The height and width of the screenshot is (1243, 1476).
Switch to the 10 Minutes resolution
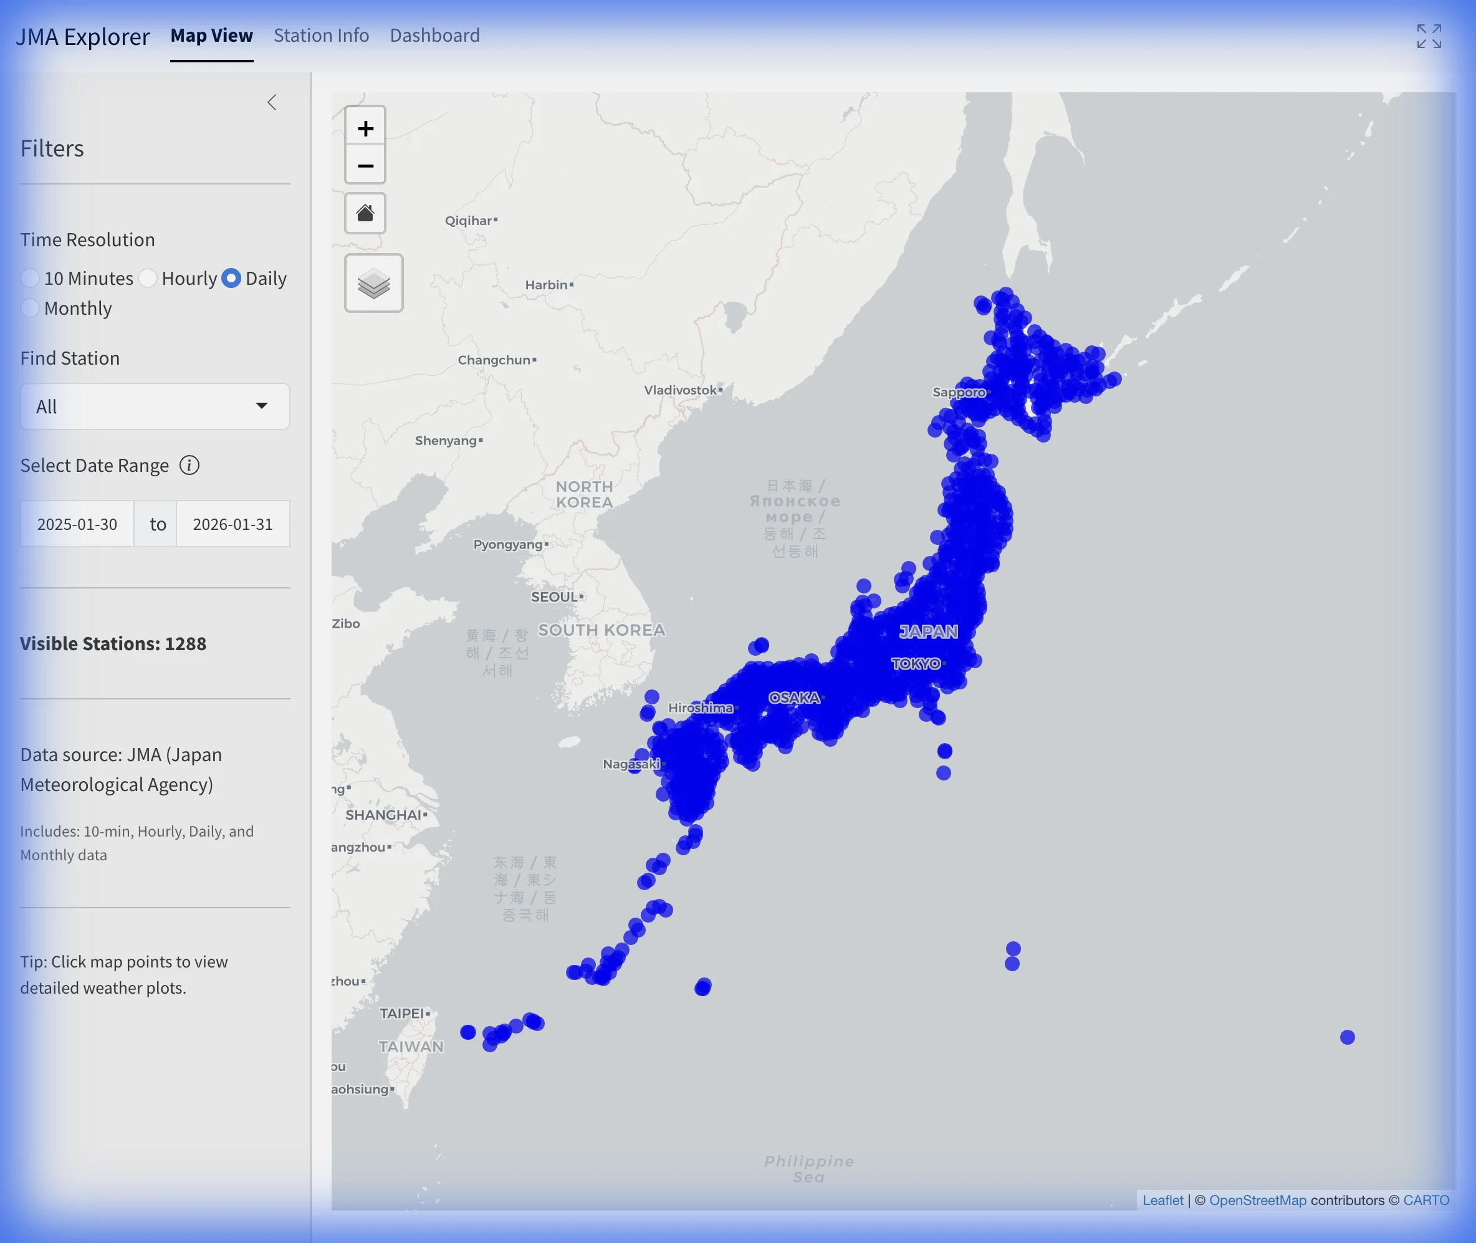point(31,279)
